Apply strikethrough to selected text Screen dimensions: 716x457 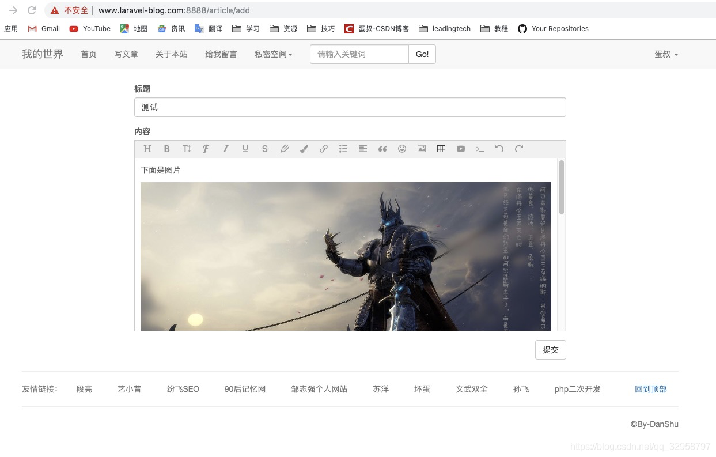click(265, 149)
